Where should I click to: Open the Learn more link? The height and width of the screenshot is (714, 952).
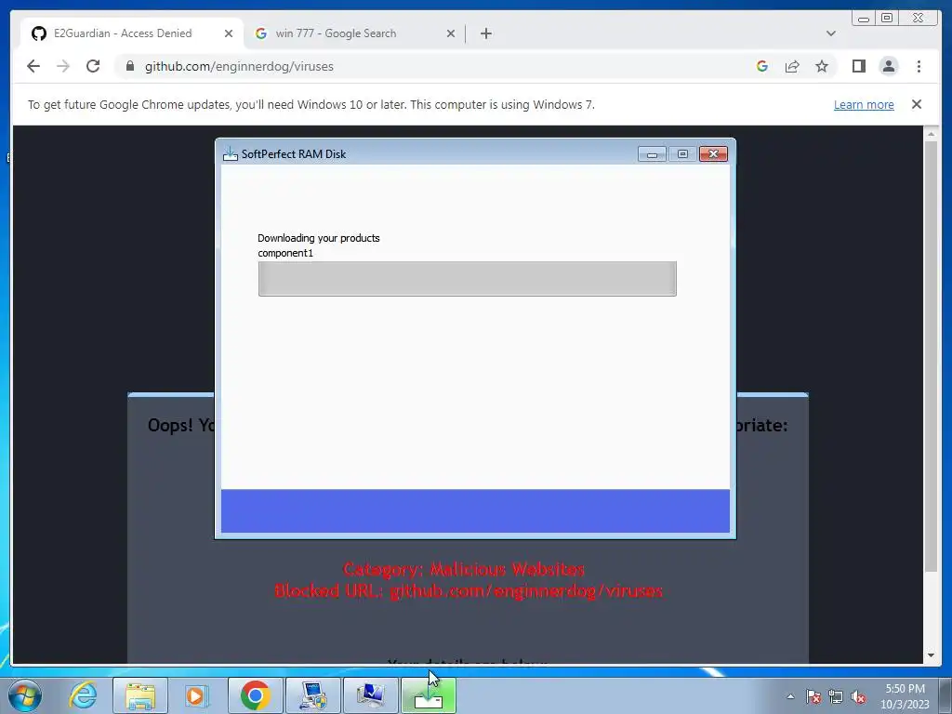click(864, 104)
